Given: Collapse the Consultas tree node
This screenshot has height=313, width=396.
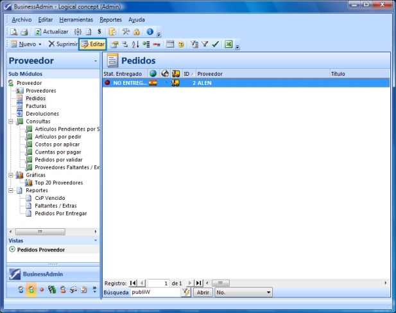Looking at the screenshot, I should point(11,121).
